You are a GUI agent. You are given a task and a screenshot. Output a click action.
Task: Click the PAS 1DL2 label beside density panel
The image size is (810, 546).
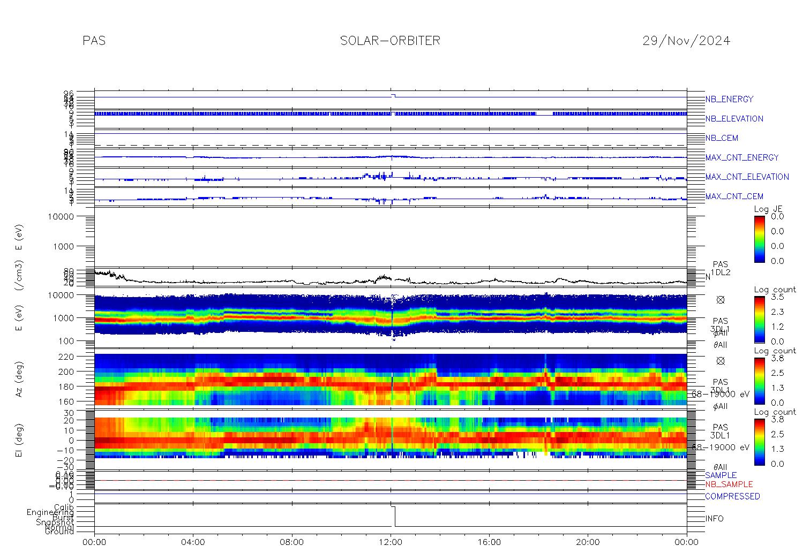[x=721, y=269]
